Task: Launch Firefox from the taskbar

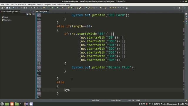Action: coord(12,104)
